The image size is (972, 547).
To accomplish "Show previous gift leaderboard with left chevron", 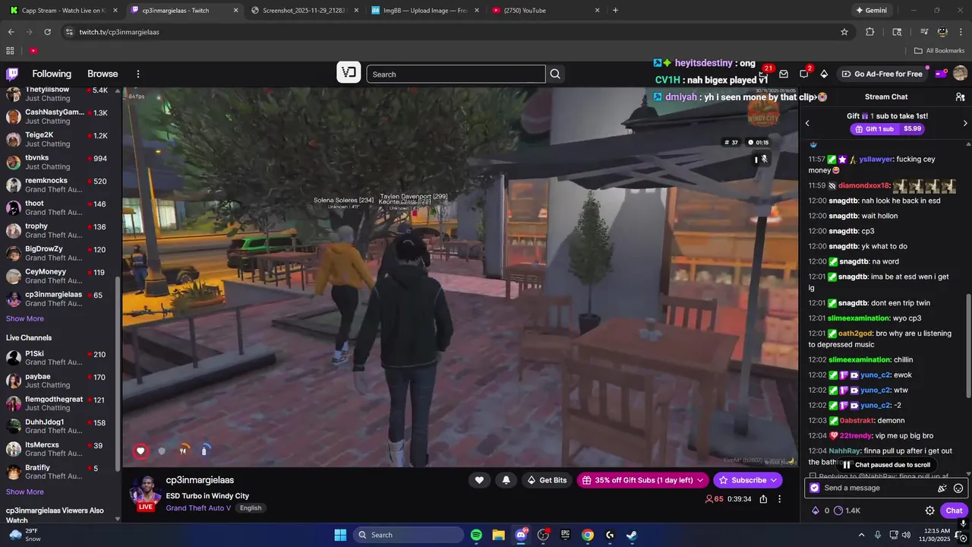I will [x=807, y=123].
